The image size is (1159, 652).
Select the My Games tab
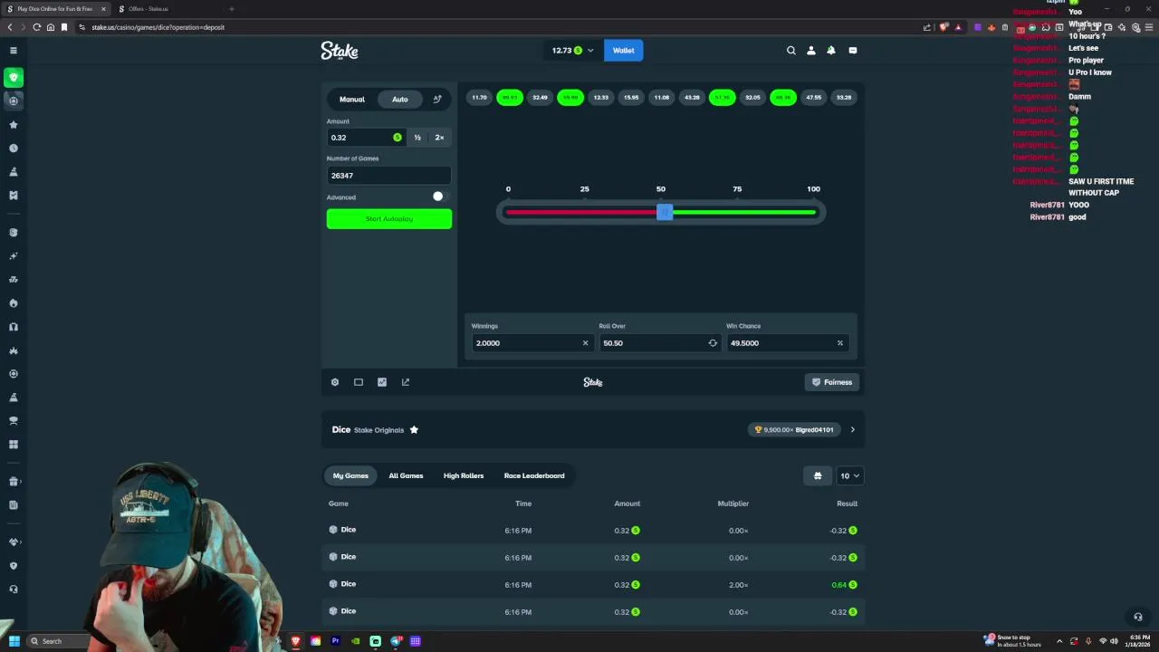pos(350,476)
